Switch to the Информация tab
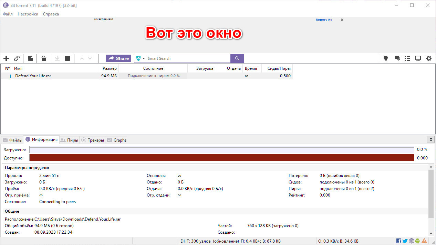The height and width of the screenshot is (245, 436). (41, 140)
